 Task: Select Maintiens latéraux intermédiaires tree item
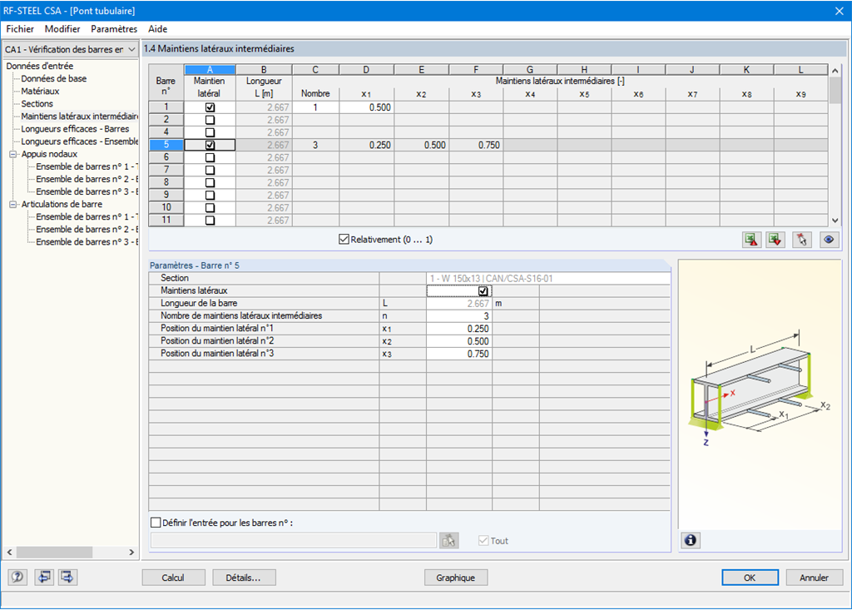[x=79, y=117]
